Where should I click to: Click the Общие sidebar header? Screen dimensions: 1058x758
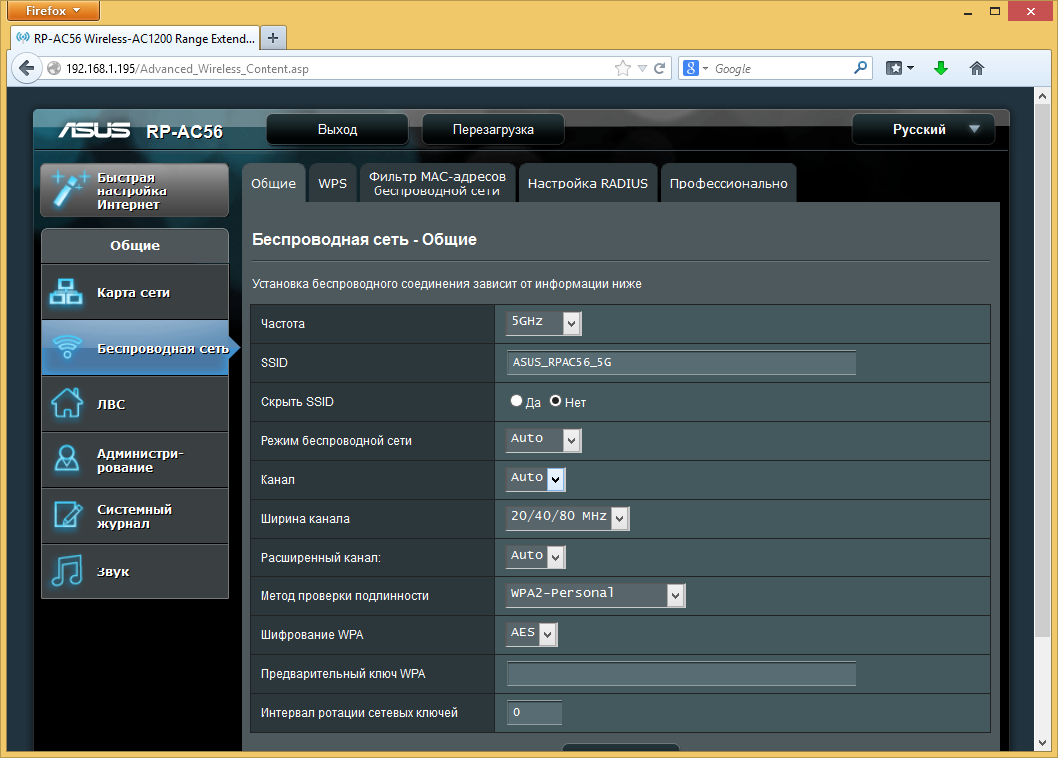point(135,246)
